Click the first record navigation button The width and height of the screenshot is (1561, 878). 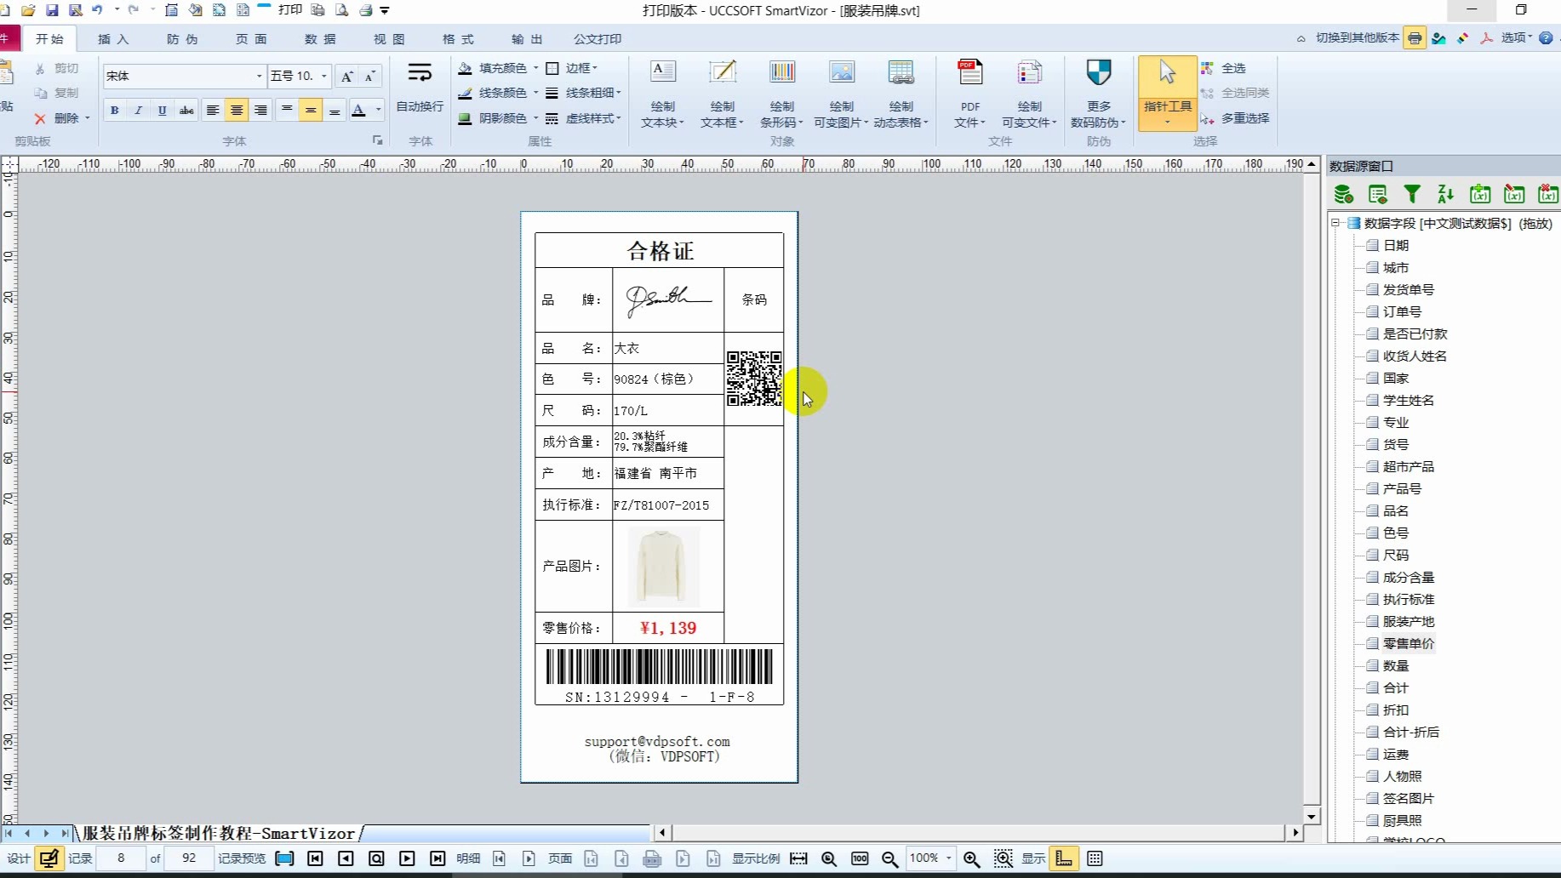click(x=315, y=858)
